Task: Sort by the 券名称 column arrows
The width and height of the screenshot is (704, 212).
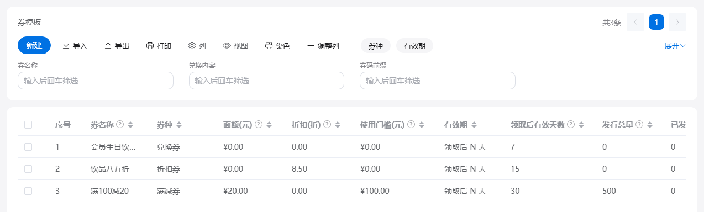Action: (130, 125)
